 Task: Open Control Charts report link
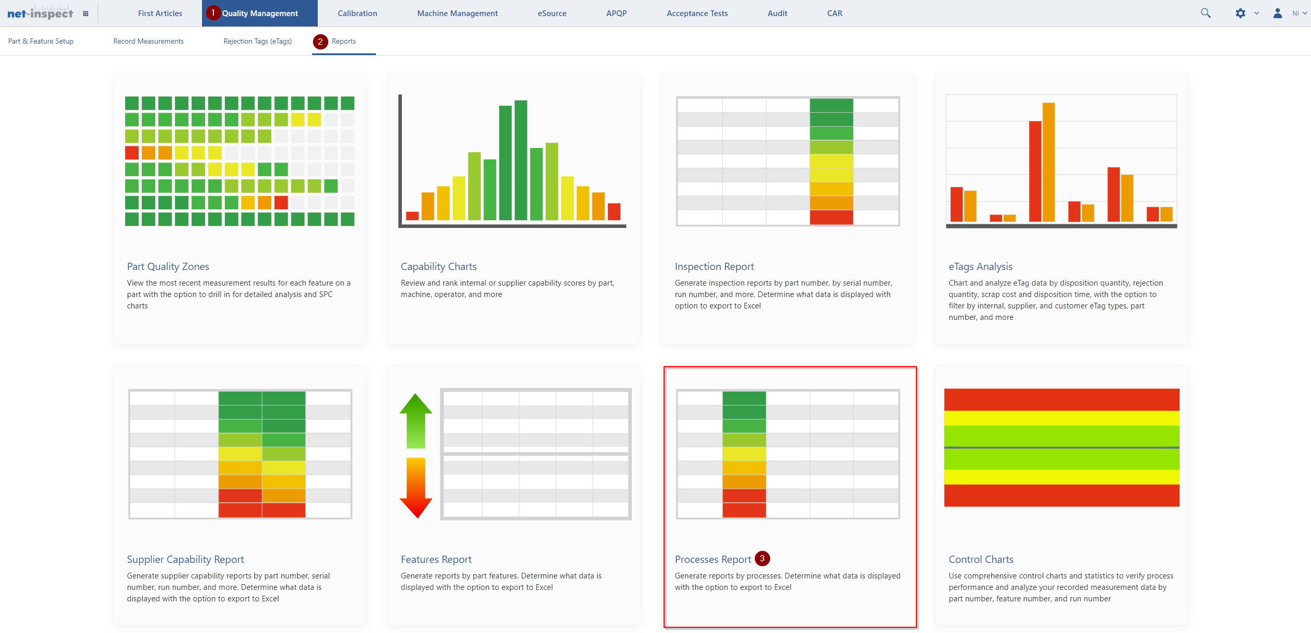coord(981,559)
